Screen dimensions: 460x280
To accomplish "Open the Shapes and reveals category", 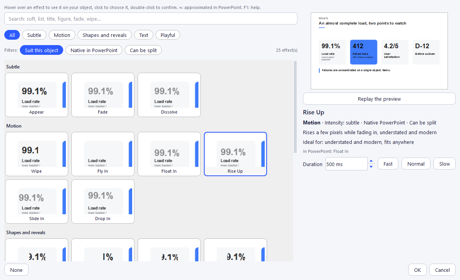I will coord(105,35).
